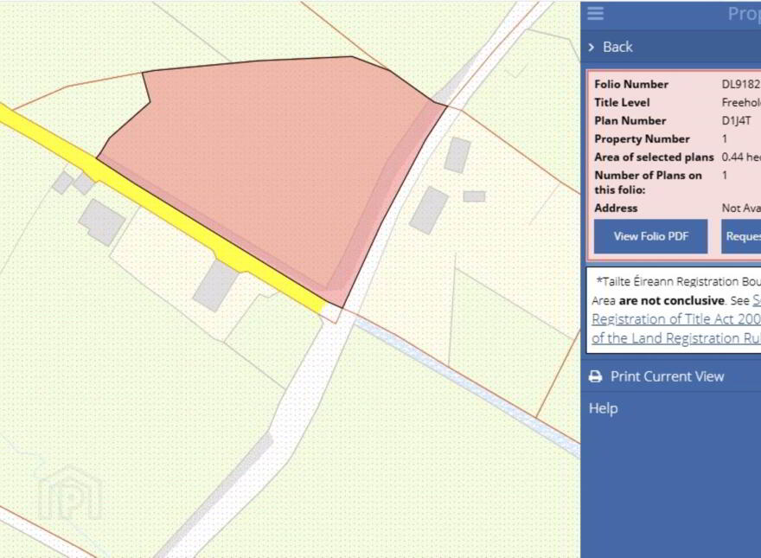Click the Request button next to View Folio PDF

[x=741, y=236]
